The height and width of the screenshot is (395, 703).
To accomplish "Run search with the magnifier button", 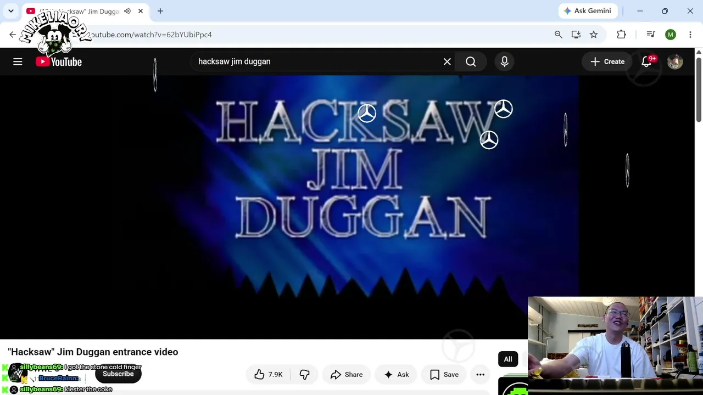I will point(471,61).
